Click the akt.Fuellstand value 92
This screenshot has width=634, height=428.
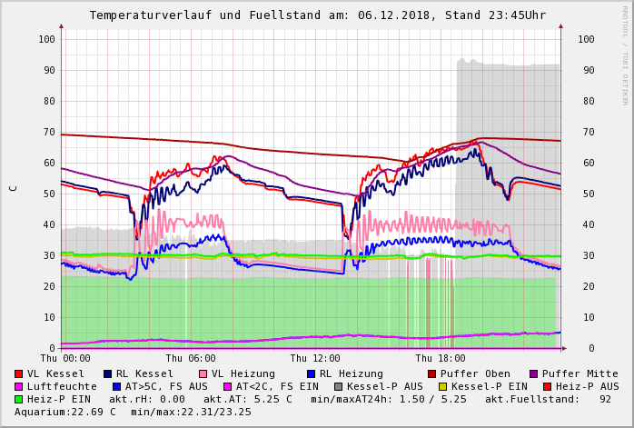[604, 399]
